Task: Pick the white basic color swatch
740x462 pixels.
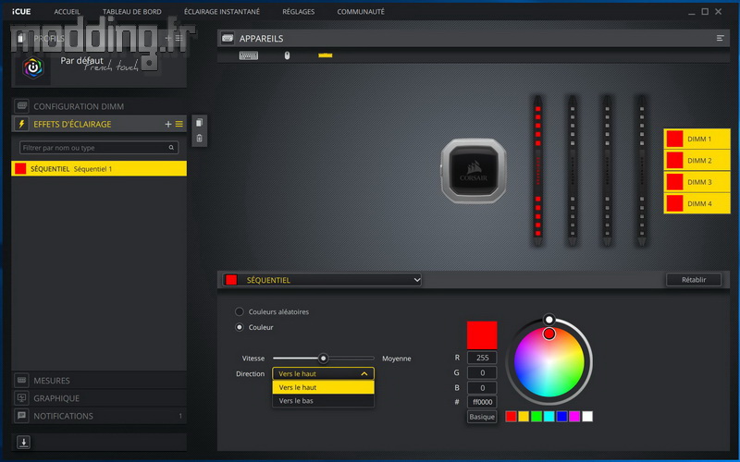Action: point(587,417)
